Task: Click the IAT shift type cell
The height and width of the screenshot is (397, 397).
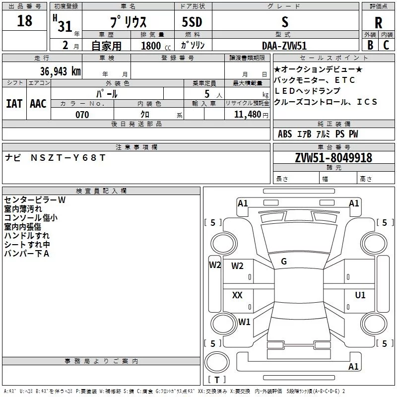Action: tap(14, 104)
